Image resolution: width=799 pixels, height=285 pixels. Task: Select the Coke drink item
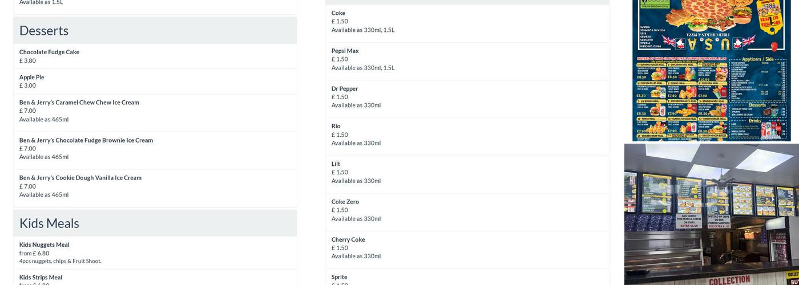[338, 13]
